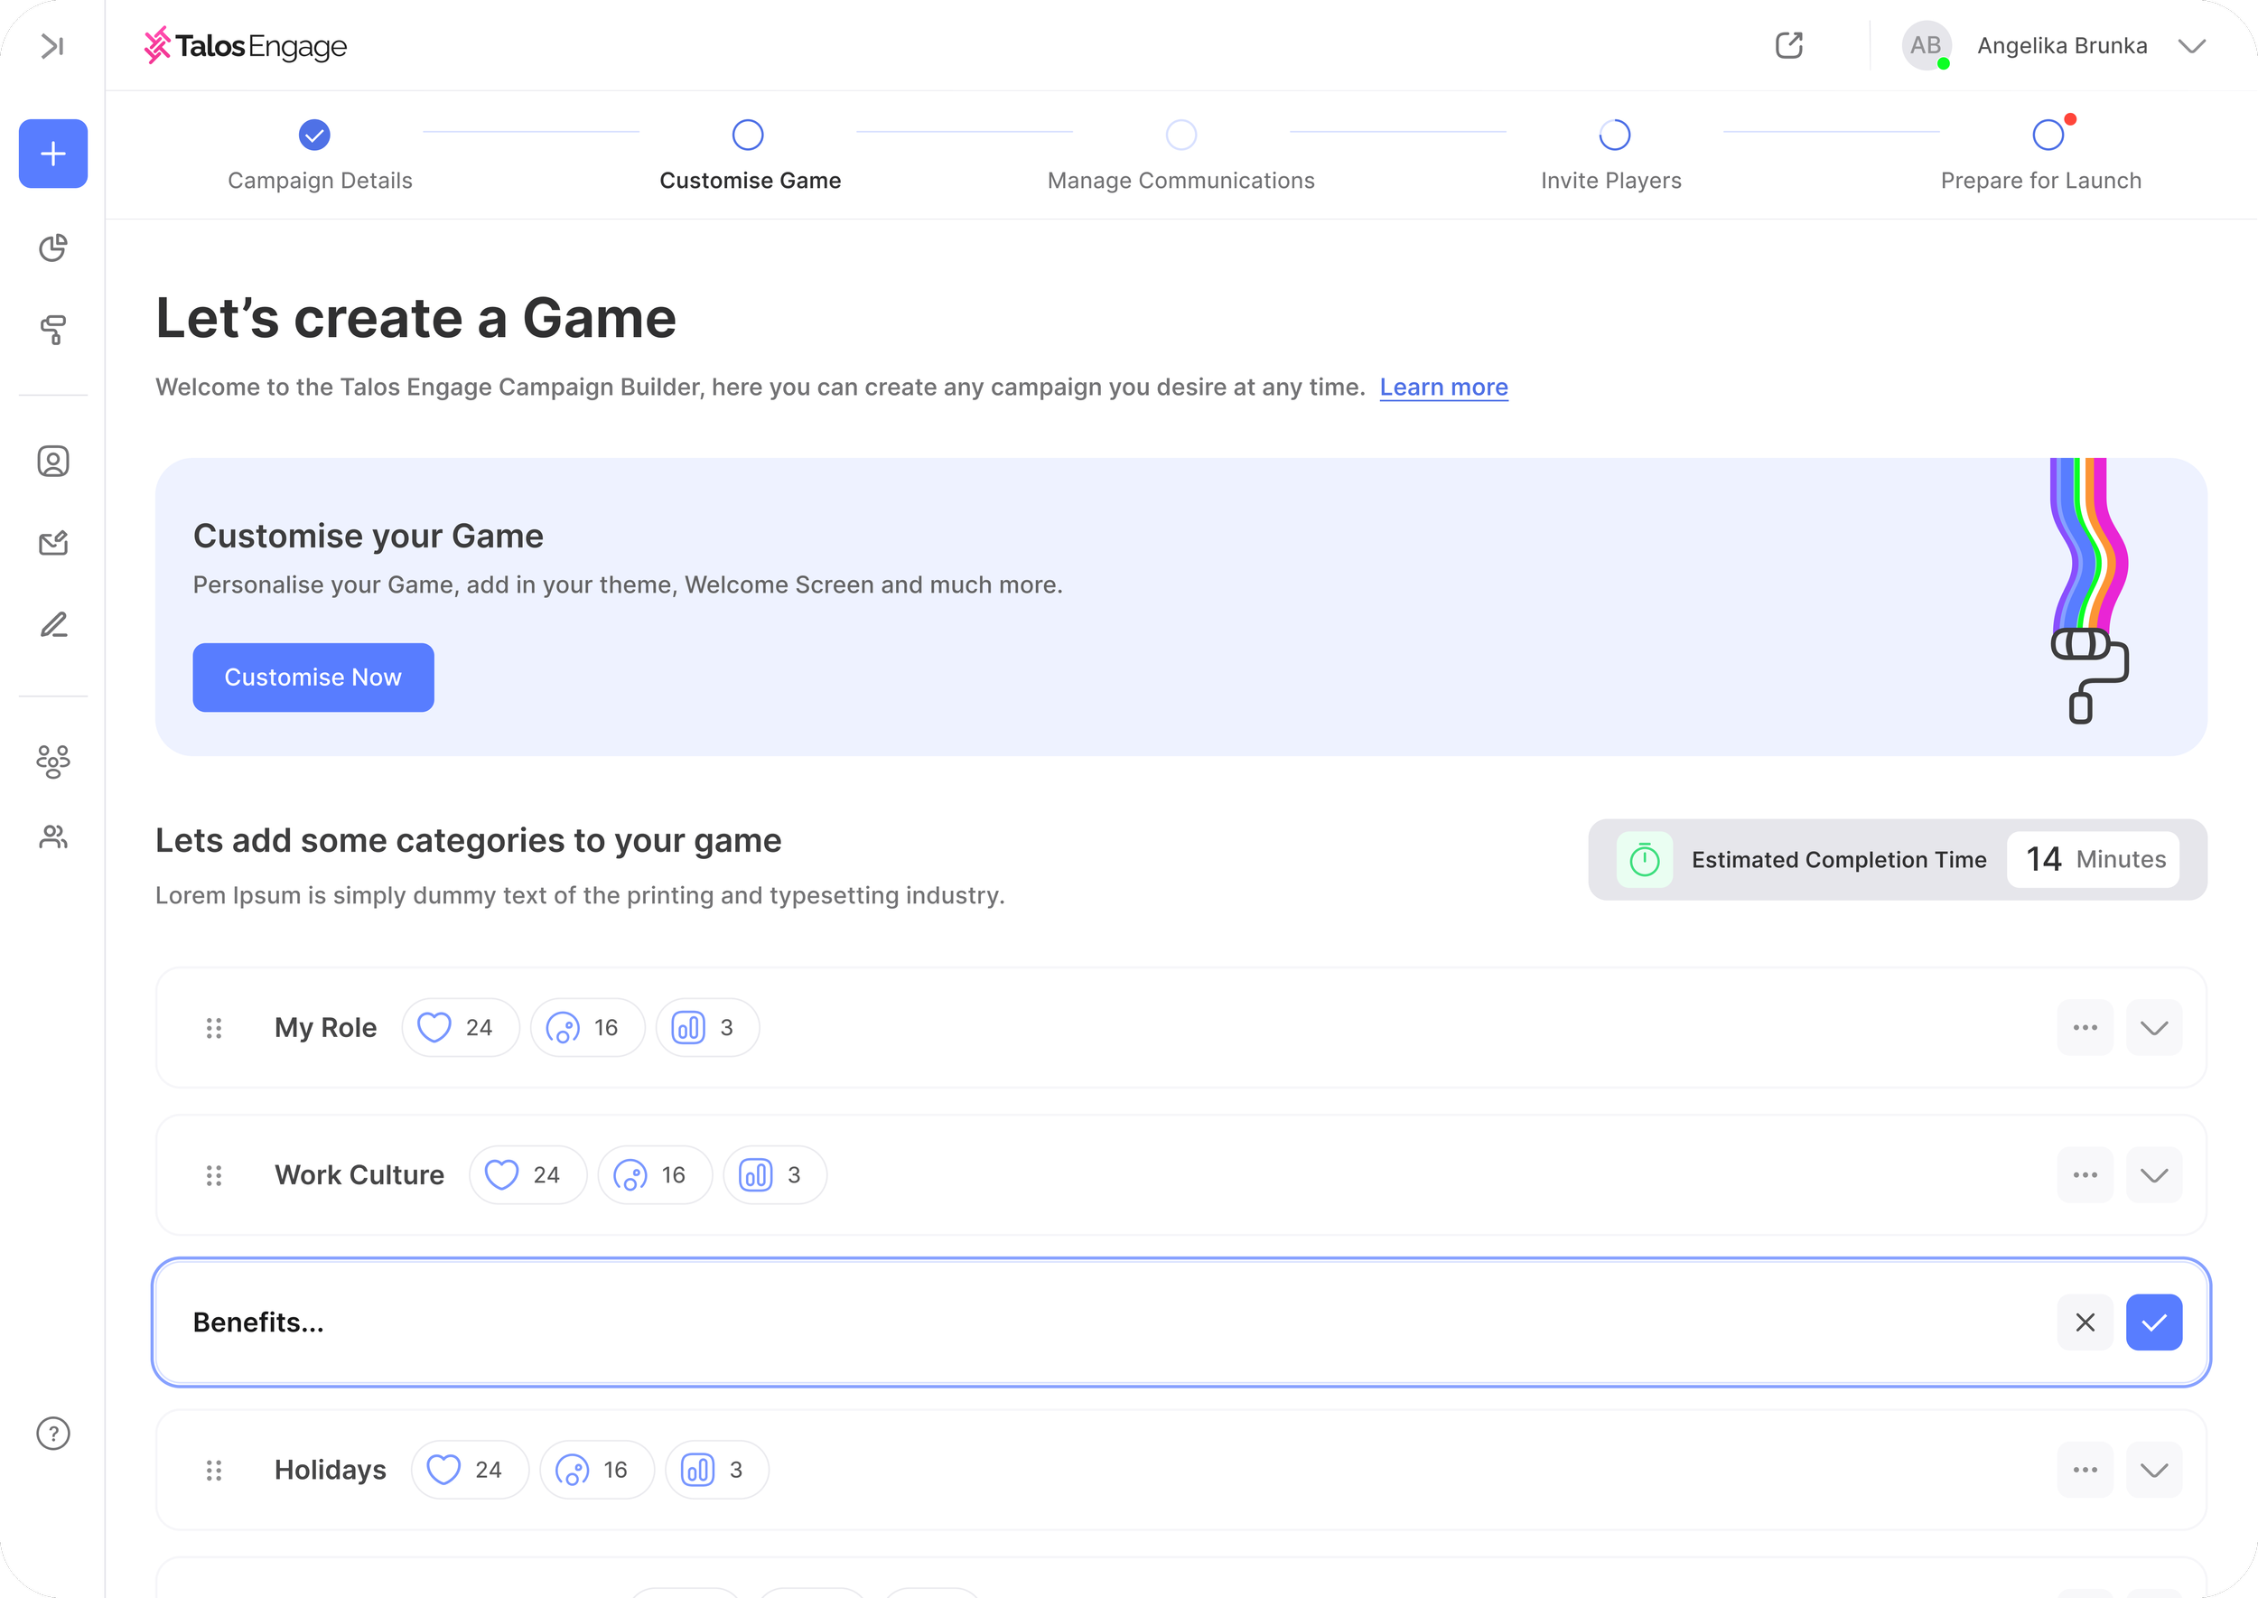Expand the sidebar with the arrow icon

click(x=52, y=45)
